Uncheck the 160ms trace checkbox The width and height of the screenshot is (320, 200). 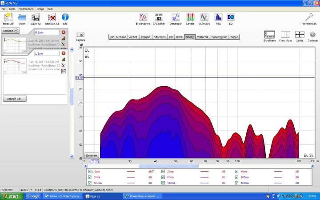tap(236, 183)
